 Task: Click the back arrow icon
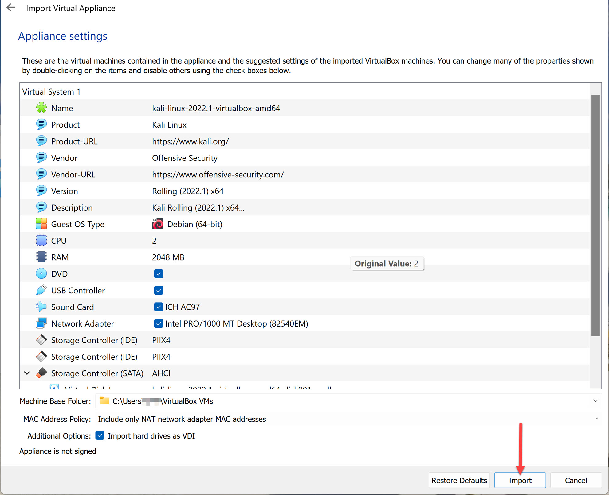(x=11, y=8)
